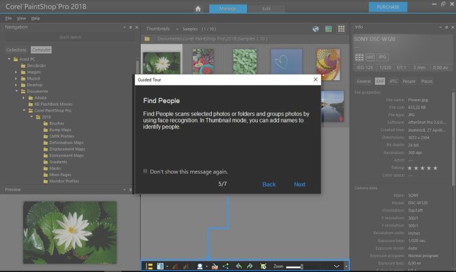
Task: Click the Share toolbar icon
Action: (x=225, y=266)
